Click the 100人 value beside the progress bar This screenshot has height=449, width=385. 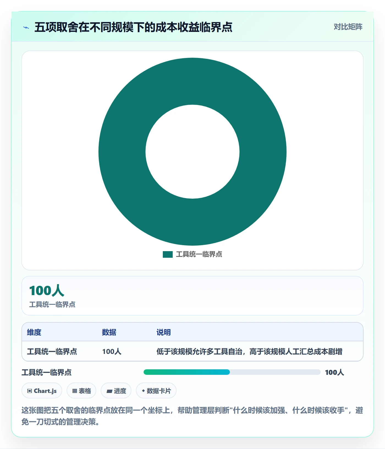[x=334, y=372]
